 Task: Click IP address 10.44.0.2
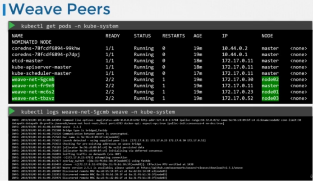point(235,48)
